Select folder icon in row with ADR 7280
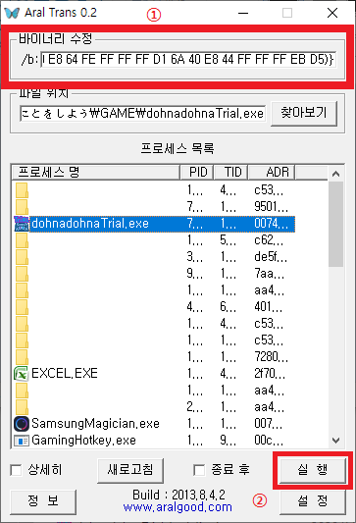356x523 pixels. pos(22,357)
